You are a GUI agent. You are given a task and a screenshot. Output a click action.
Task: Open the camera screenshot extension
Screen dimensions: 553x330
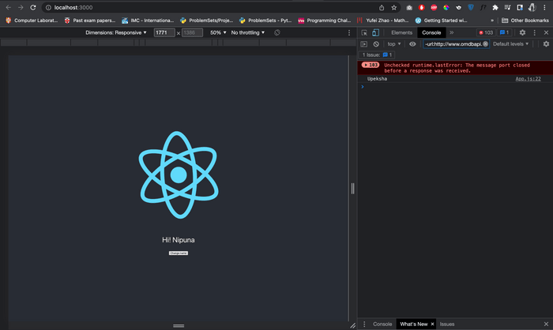[x=409, y=7]
